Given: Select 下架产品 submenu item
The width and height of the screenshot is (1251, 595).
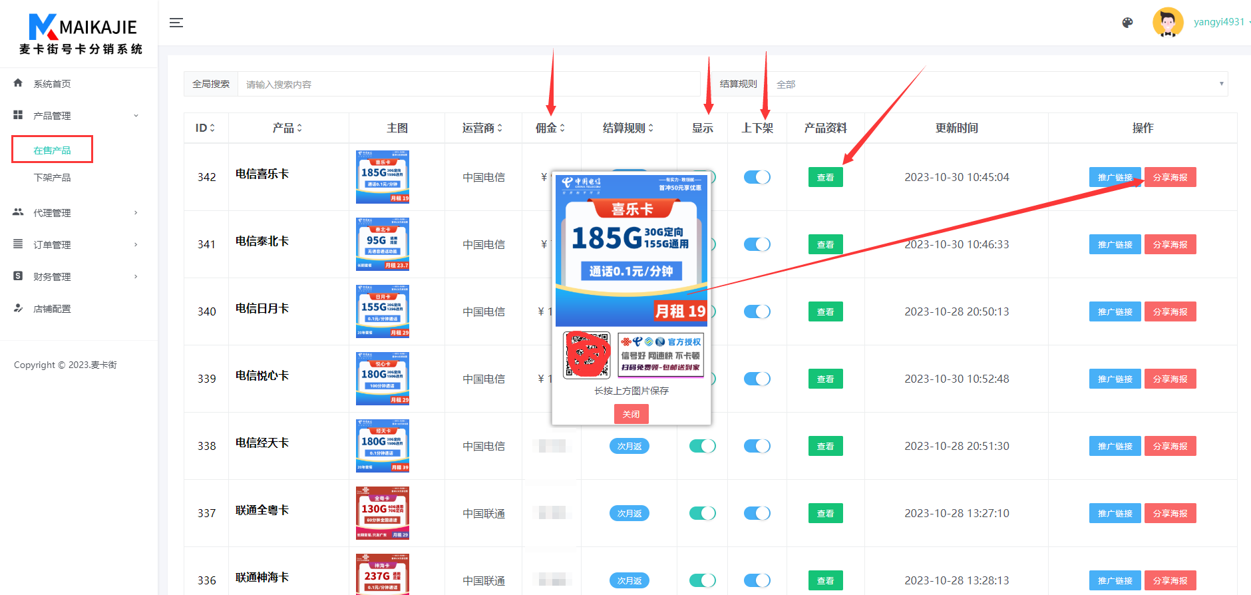Looking at the screenshot, I should (x=52, y=178).
